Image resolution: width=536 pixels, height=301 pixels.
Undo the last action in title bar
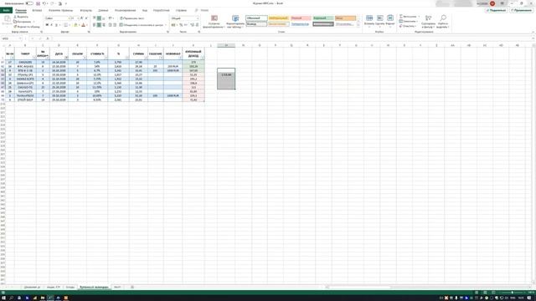(x=44, y=3)
